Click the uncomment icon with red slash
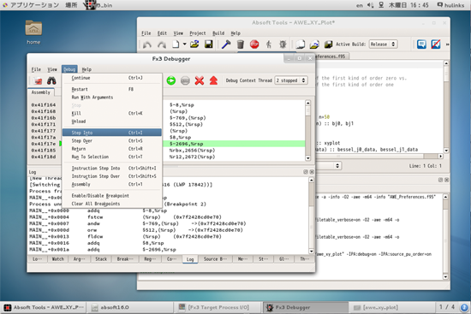 point(436,44)
